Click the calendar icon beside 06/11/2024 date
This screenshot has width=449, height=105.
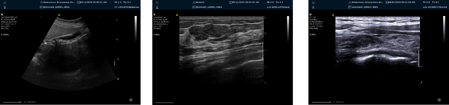78,2
